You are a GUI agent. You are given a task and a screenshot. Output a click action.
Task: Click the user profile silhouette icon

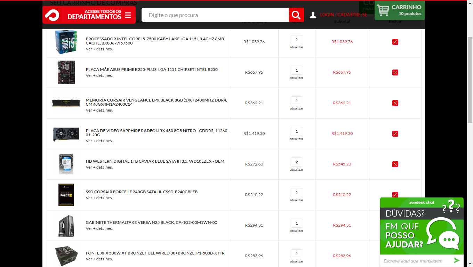coord(313,15)
